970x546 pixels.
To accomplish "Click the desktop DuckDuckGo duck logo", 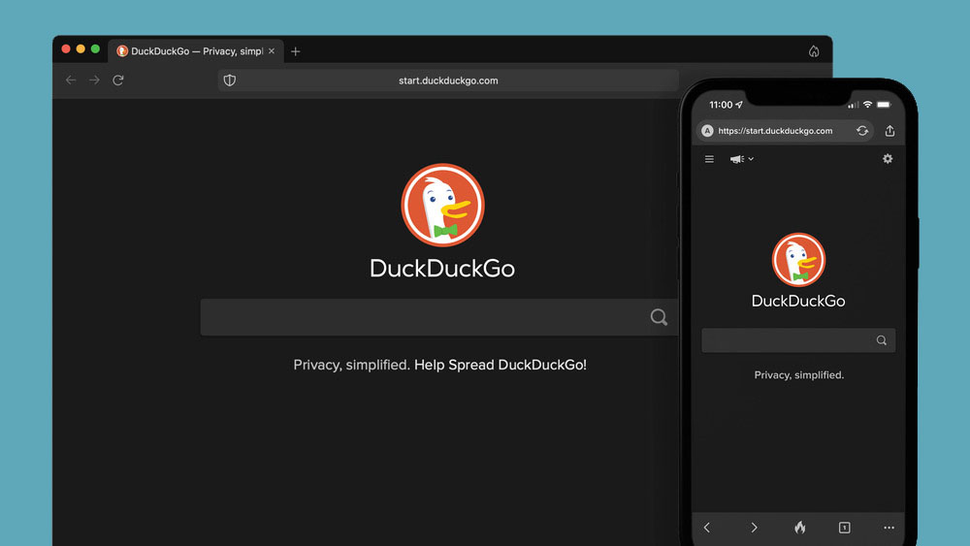I will [x=443, y=205].
